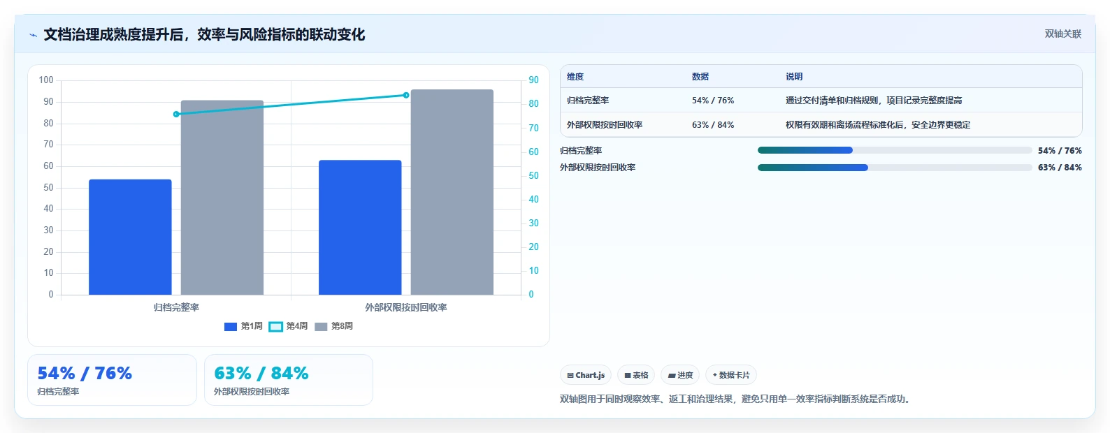The width and height of the screenshot is (1110, 433).
Task: Click the 归档完整率 table row label
Action: (x=588, y=101)
